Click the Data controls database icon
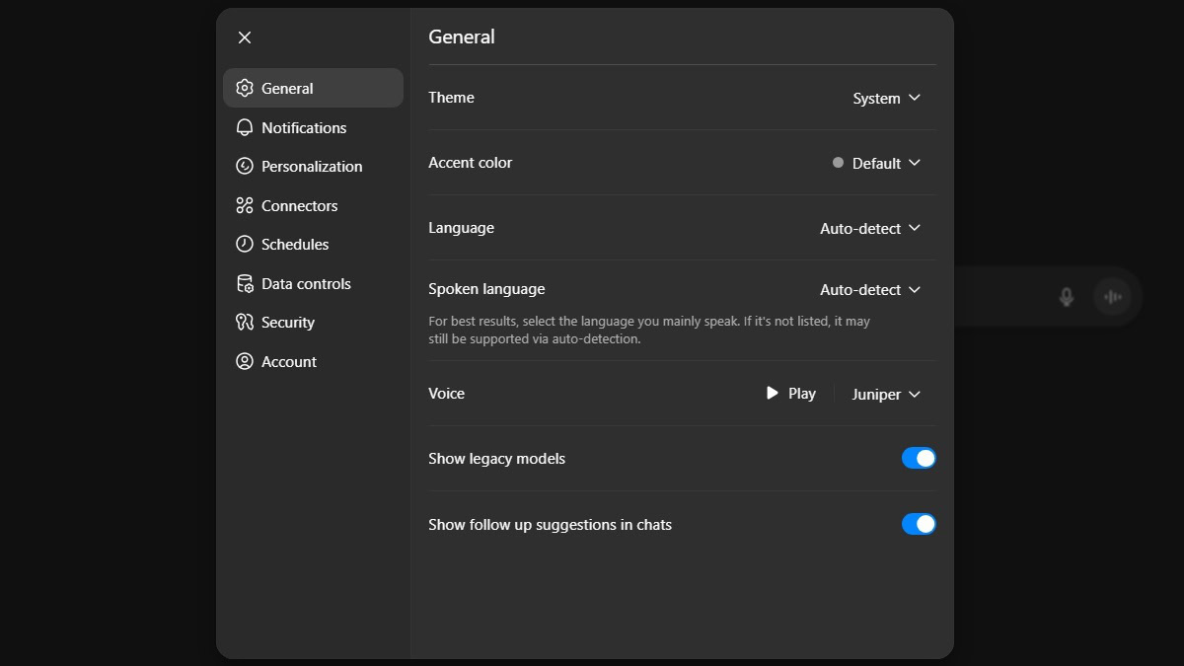 (245, 283)
